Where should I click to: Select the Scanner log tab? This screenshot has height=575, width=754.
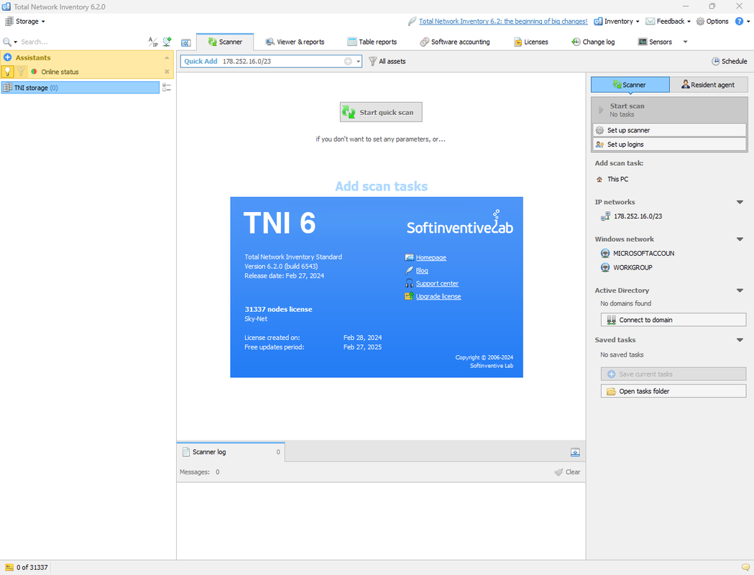tap(231, 452)
